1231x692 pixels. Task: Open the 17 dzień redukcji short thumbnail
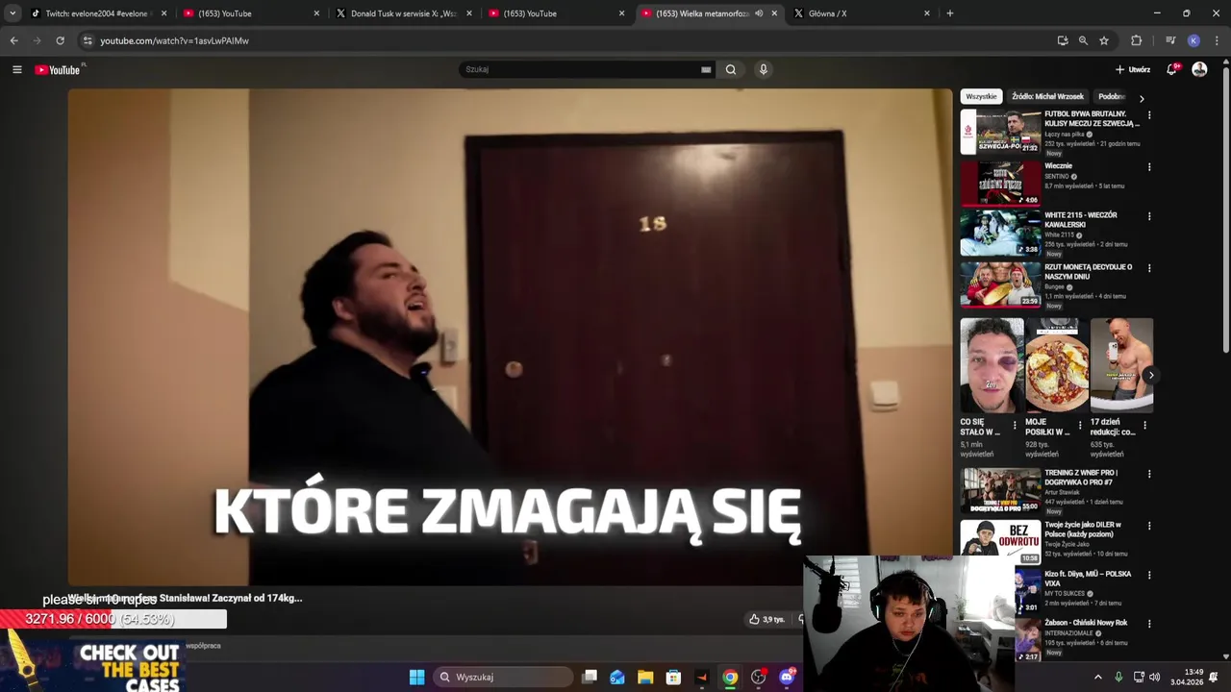click(x=1121, y=365)
